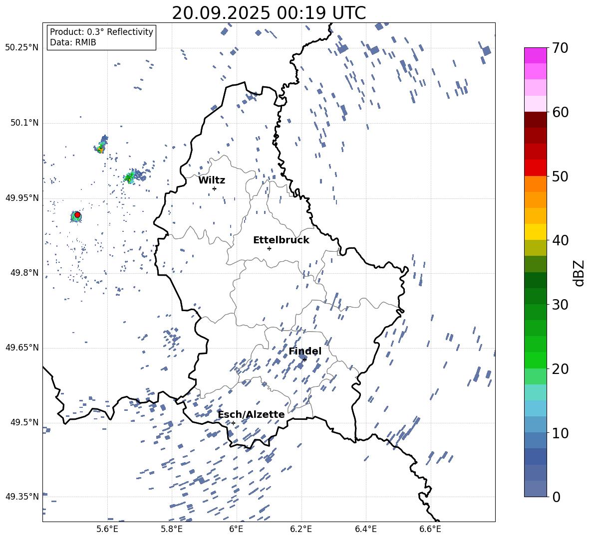Click the dBZ colorbar axis label
Viewport: 591px width, 539px height.
coord(580,273)
